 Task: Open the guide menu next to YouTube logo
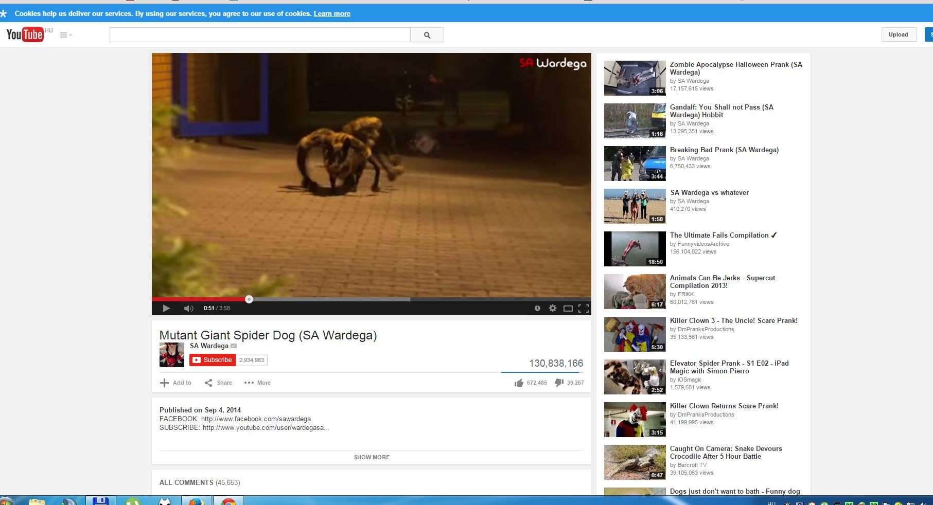[x=66, y=35]
